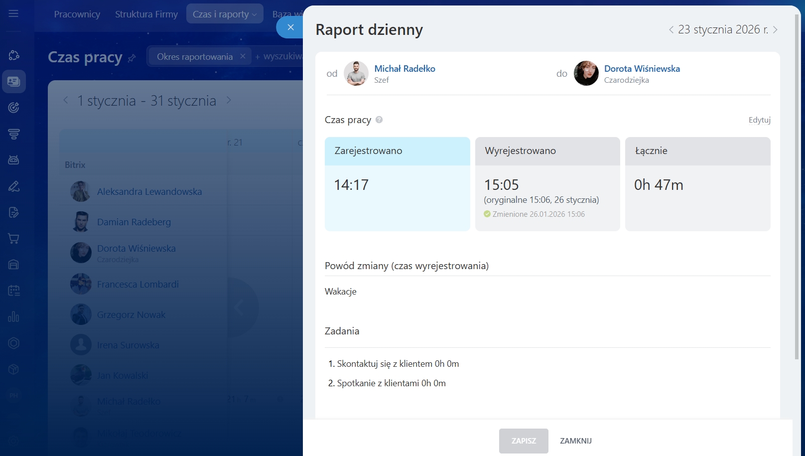This screenshot has width=805, height=456.
Task: Click the Edytuj link for work time
Action: [759, 120]
